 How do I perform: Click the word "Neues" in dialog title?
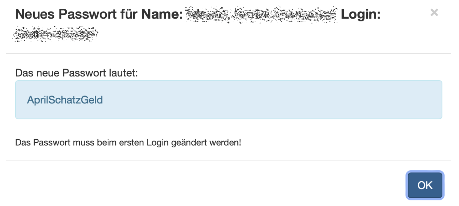(x=35, y=14)
